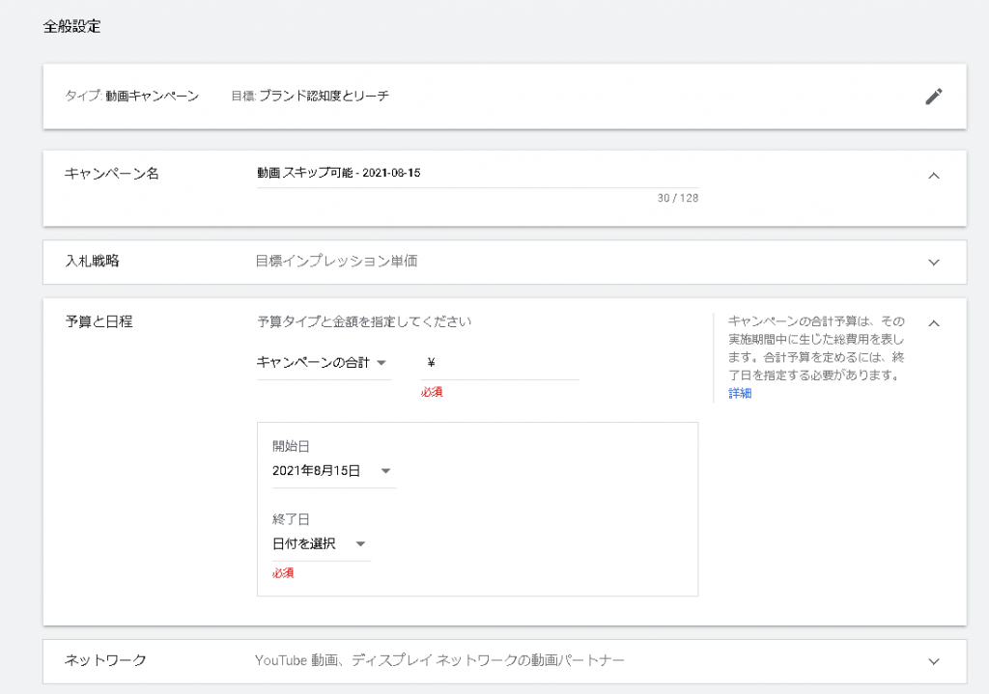Expand the 入札戦略 section chevron
Viewport: 989px width, 694px height.
click(934, 263)
